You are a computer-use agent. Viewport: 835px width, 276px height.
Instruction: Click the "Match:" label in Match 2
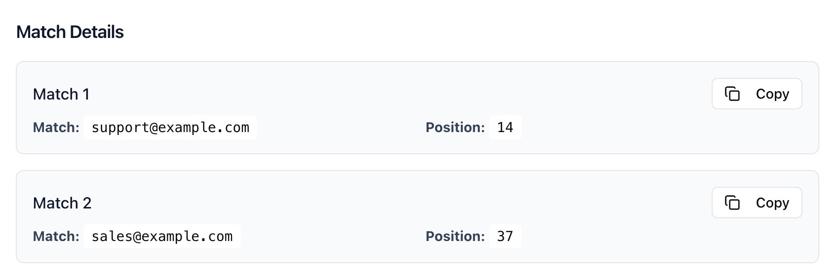(x=56, y=237)
